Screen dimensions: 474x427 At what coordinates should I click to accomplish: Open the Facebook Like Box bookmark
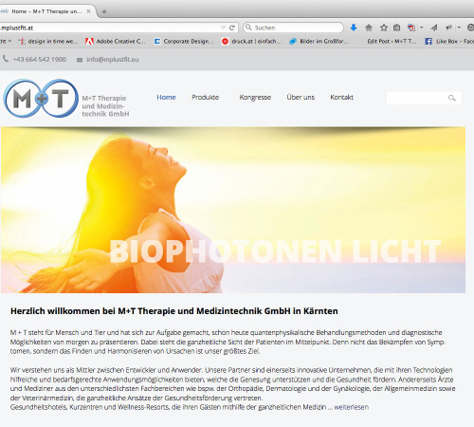pyautogui.click(x=449, y=42)
